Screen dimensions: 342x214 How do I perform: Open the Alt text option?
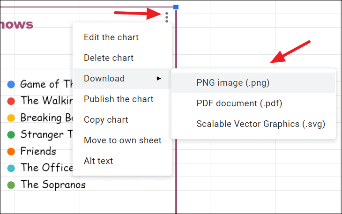[98, 161]
